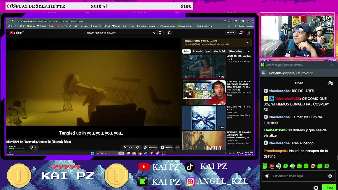This screenshot has width=338, height=190.
Task: Open the avex channel name
Action: pyautogui.click(x=11, y=146)
